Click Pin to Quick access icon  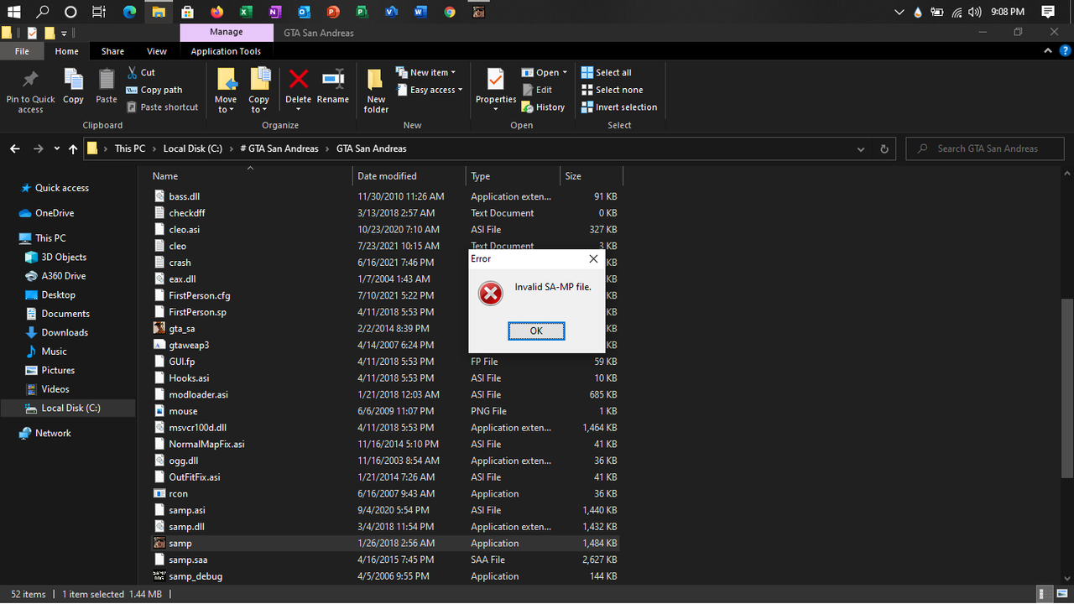click(30, 81)
